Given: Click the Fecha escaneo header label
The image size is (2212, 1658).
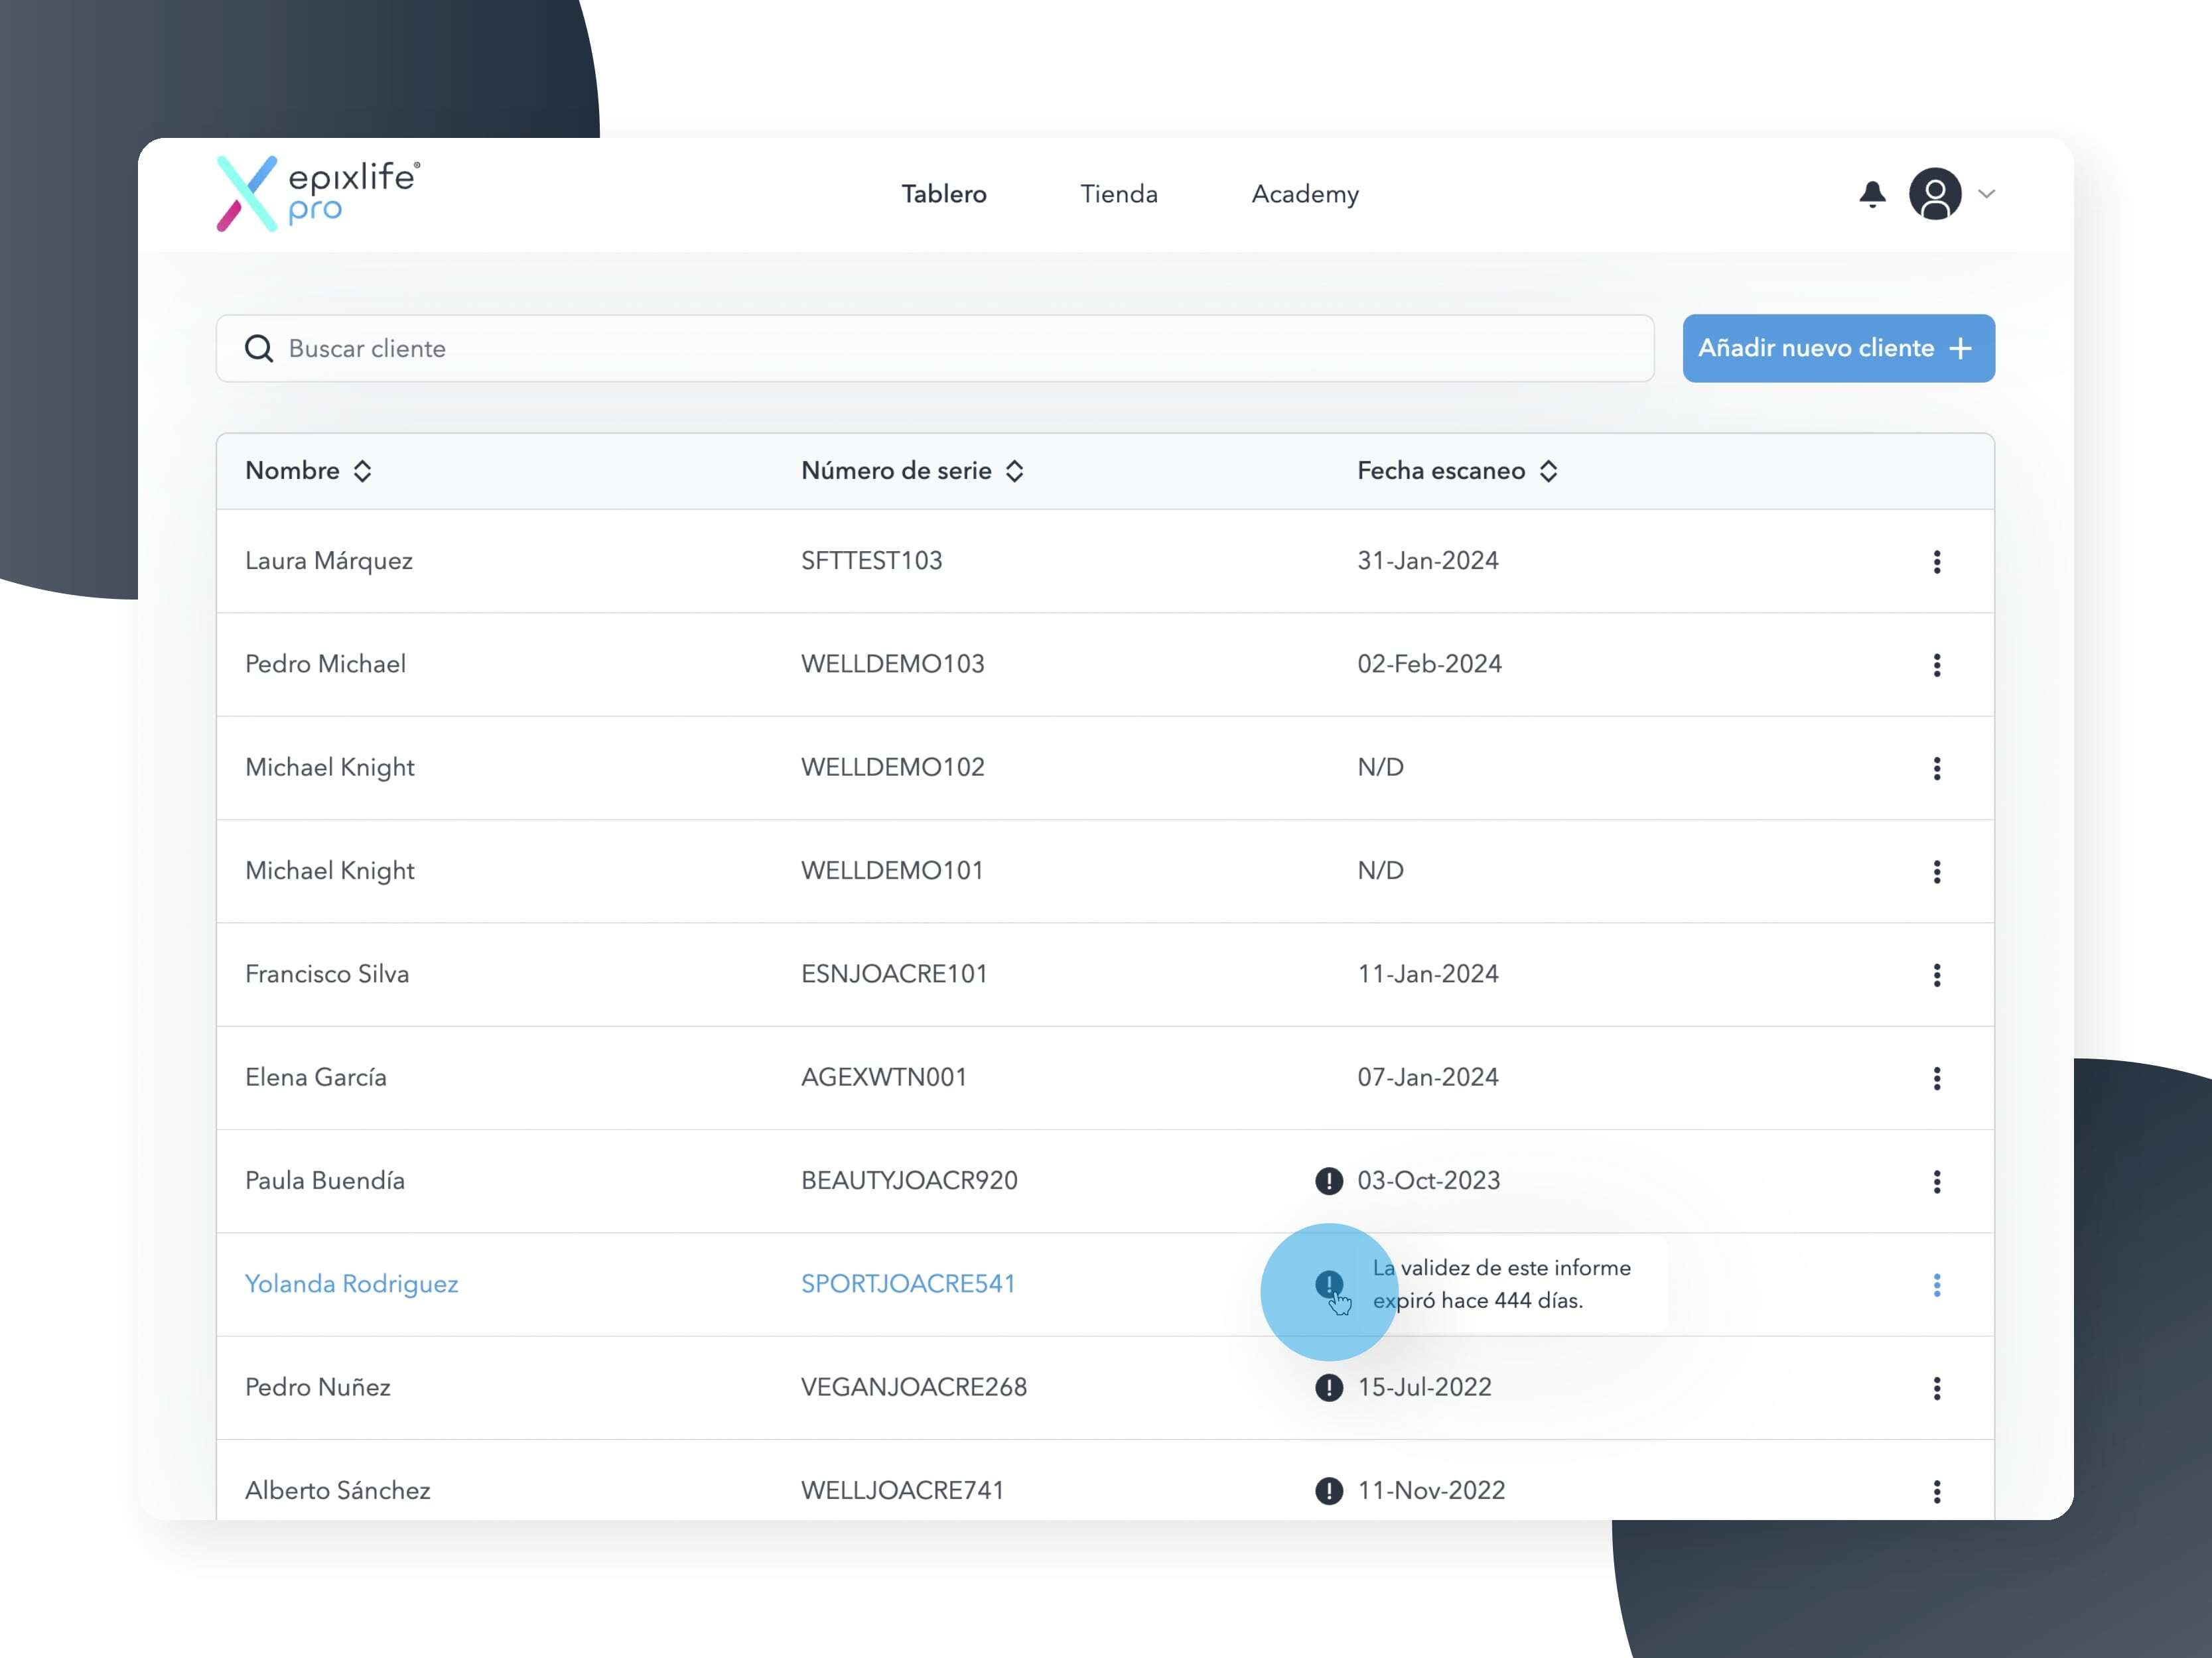Looking at the screenshot, I should (1441, 471).
